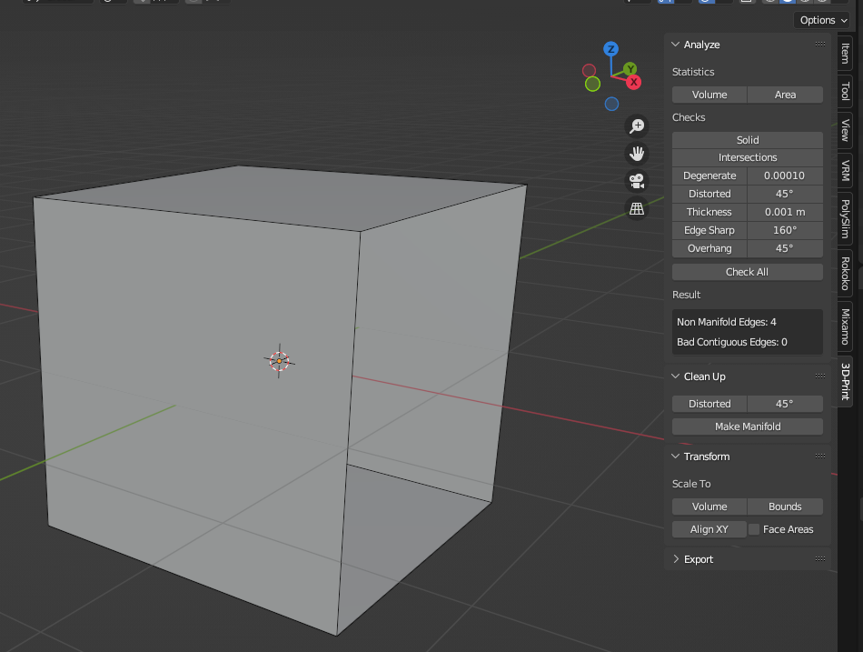Run the Thickness check
Image resolution: width=863 pixels, height=652 pixels.
point(709,212)
